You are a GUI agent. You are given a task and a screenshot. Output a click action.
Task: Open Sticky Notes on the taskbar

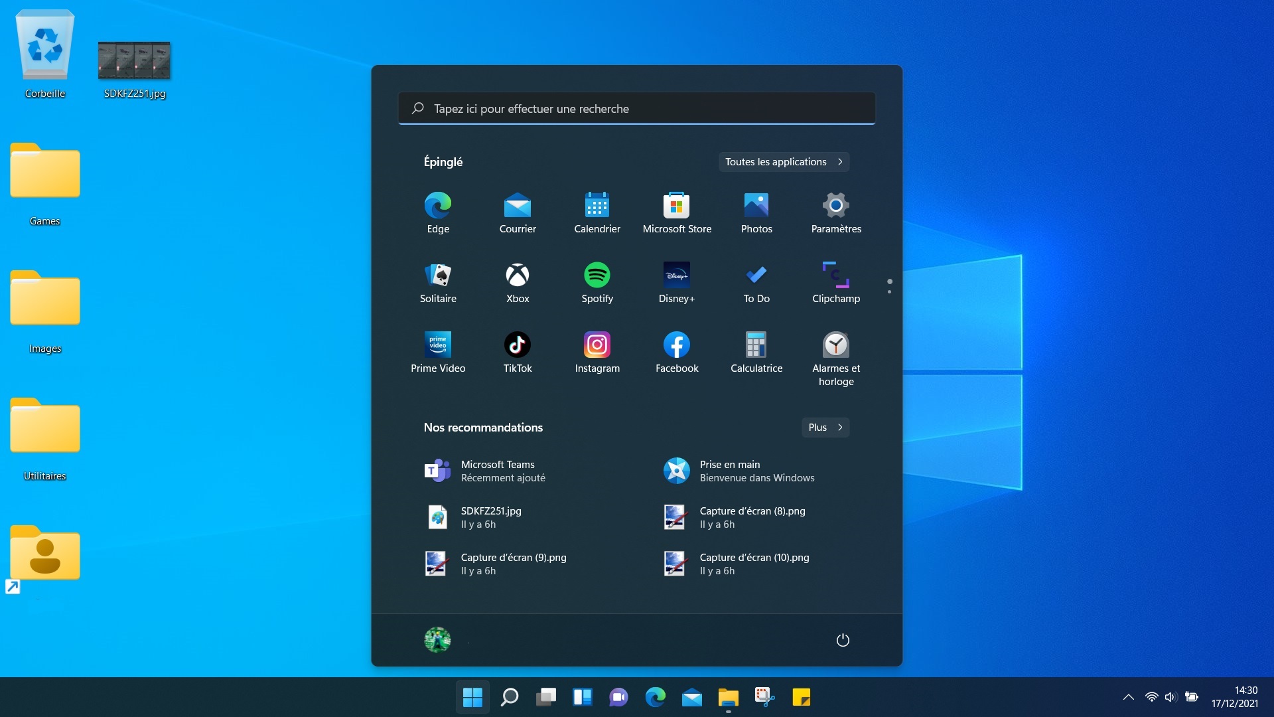point(801,697)
